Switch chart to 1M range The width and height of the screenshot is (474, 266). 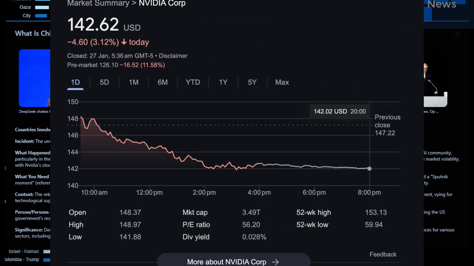(x=134, y=82)
